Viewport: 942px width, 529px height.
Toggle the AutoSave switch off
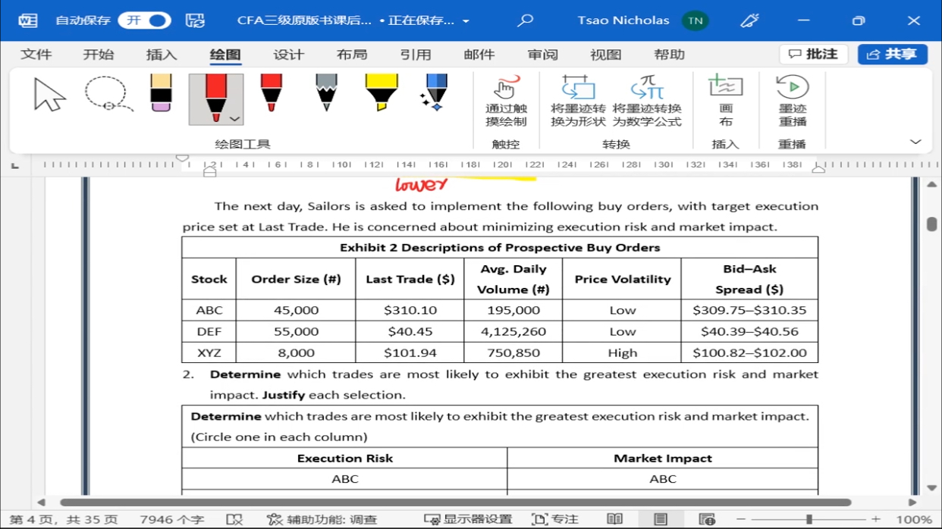pos(145,20)
